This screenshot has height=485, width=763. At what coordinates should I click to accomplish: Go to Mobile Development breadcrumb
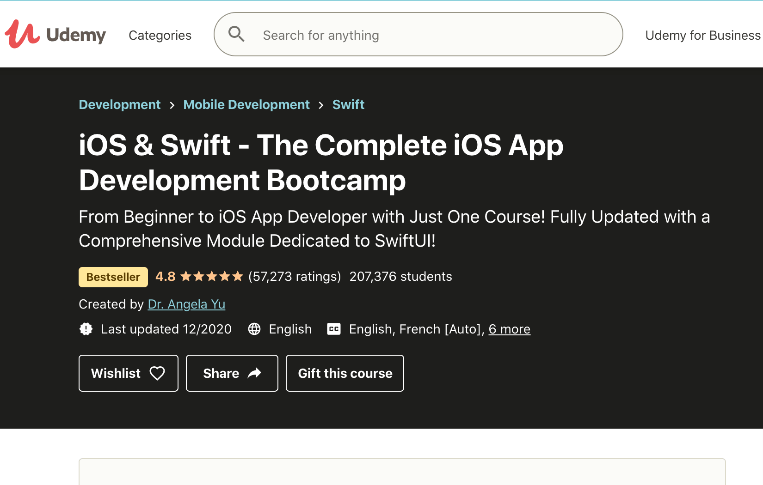246,105
